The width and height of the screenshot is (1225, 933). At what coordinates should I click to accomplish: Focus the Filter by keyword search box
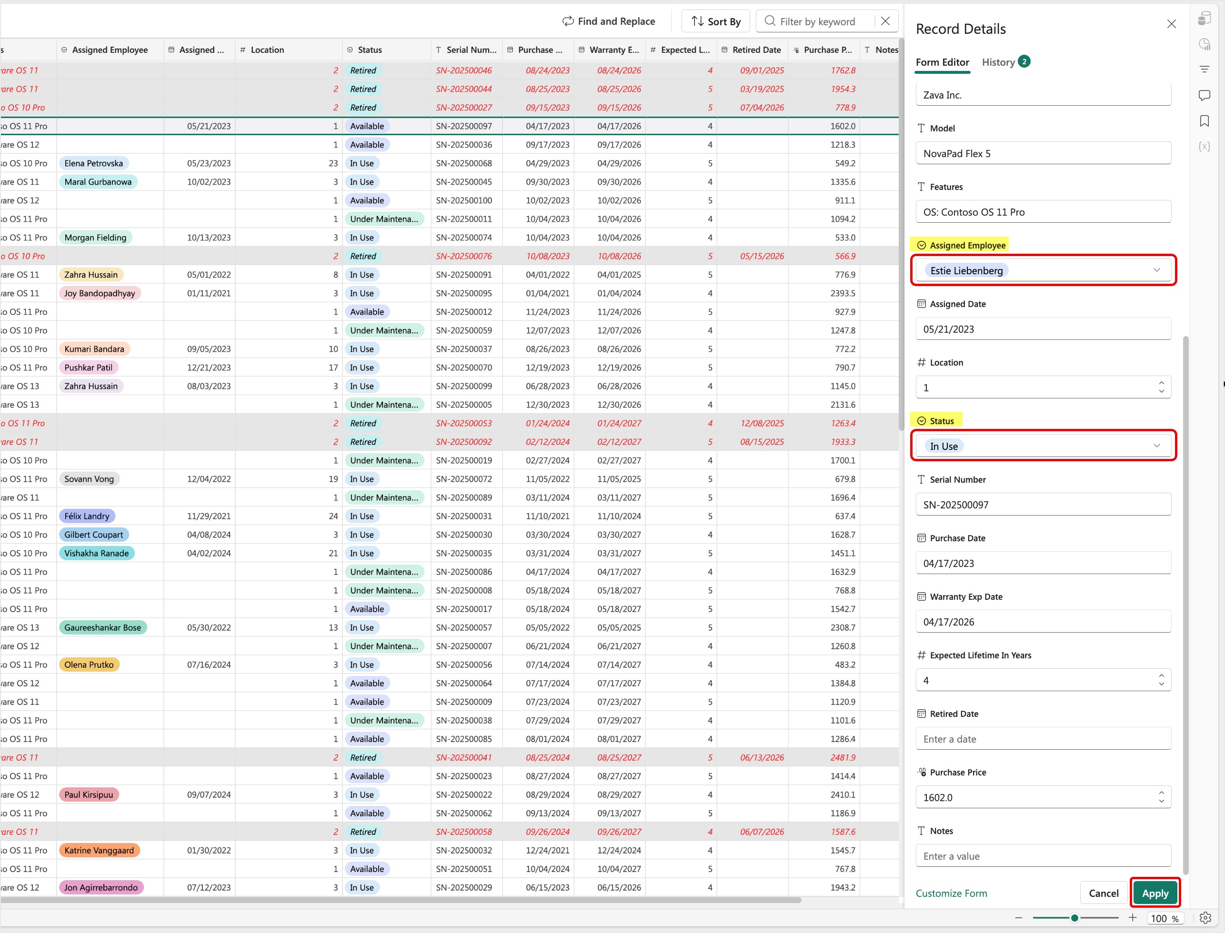pos(817,21)
